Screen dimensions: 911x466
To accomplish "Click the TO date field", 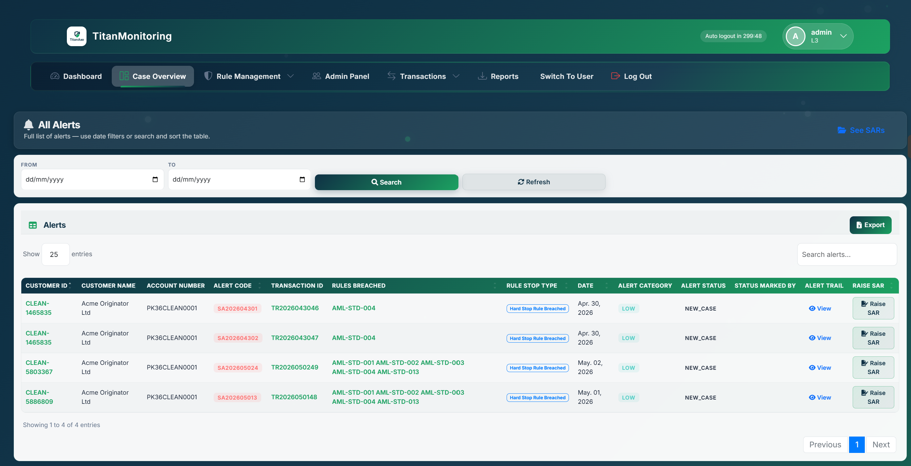I will point(240,179).
